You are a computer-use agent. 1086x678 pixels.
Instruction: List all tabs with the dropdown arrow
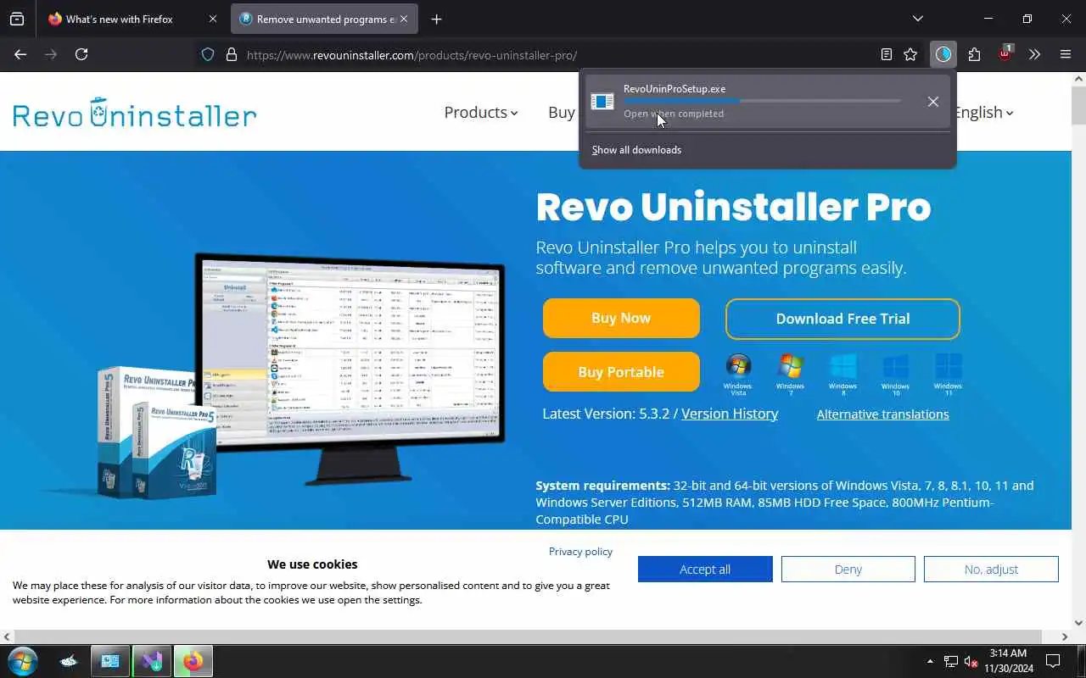[x=917, y=19]
